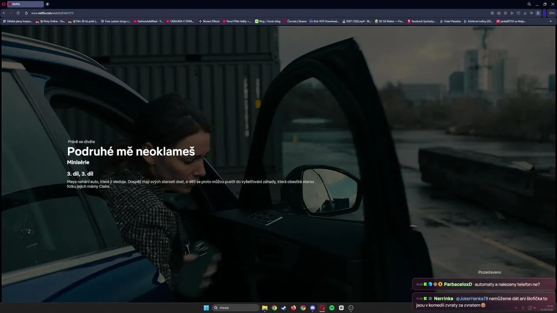Click the username ParbaceloxD in chat

point(458,284)
